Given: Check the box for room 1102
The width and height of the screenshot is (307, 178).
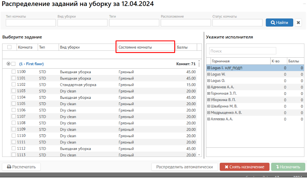Looking at the screenshot, I should tap(13, 85).
